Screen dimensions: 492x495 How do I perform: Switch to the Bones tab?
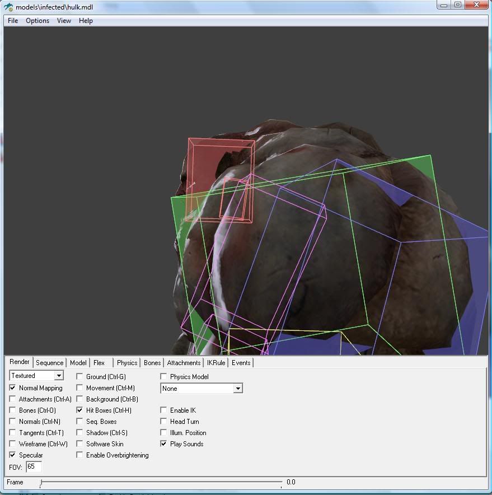[x=152, y=363]
